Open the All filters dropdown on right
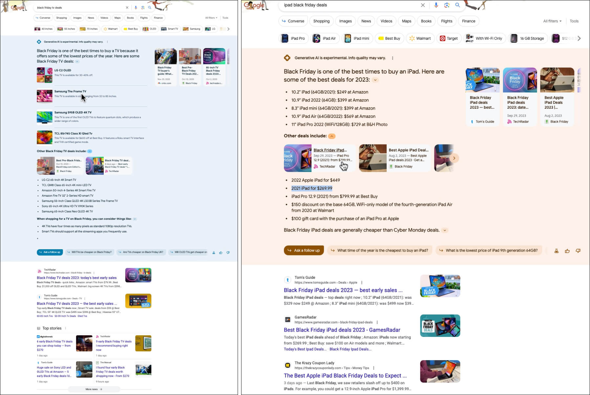This screenshot has height=395, width=590. click(x=552, y=21)
